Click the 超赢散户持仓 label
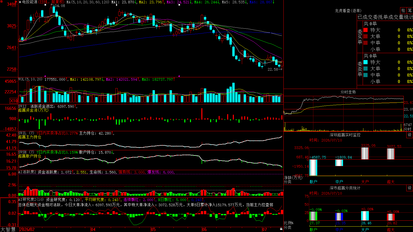 point(30,156)
